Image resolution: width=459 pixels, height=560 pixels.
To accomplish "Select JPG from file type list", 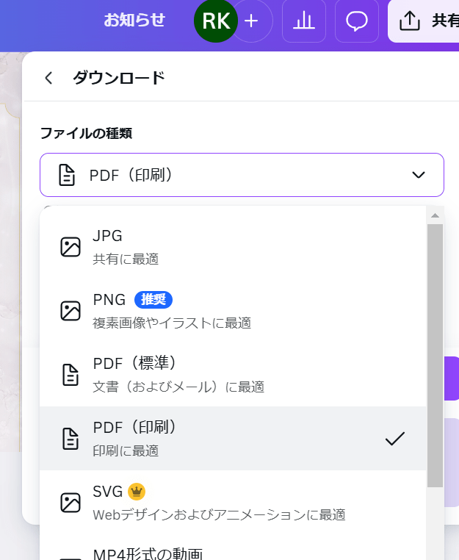I will pos(233,247).
